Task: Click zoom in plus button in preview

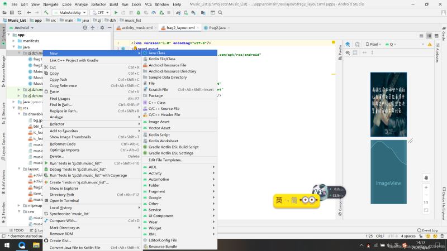Action: pos(426,186)
